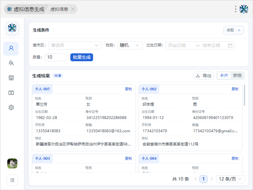The height and width of the screenshot is (190, 253).
Task: Click the app logo in the sidebar
Action: (x=12, y=28)
